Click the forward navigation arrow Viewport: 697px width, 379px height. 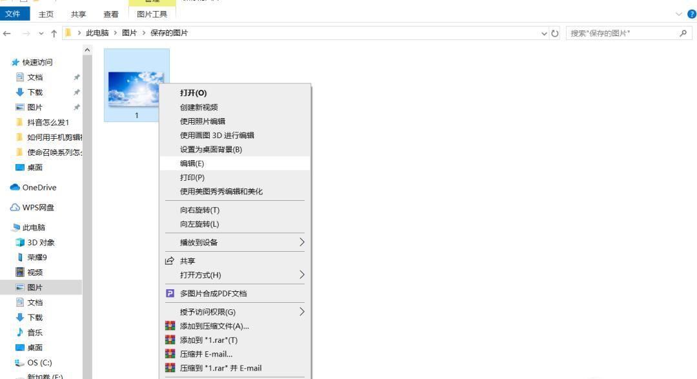(x=26, y=34)
